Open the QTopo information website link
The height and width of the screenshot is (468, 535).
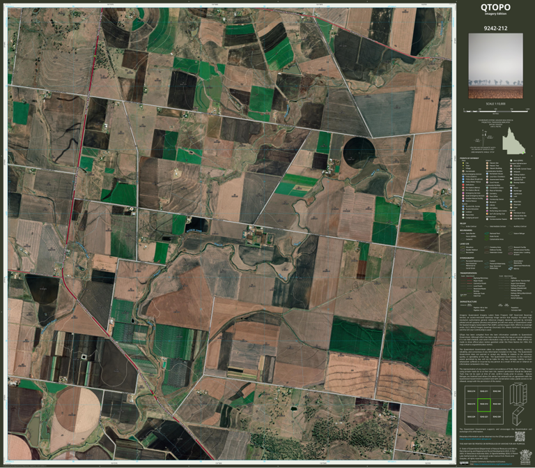coord(475,439)
